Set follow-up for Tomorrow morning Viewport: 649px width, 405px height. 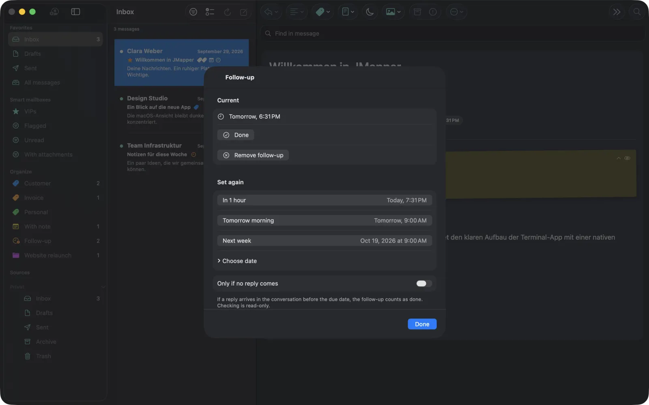coord(324,220)
